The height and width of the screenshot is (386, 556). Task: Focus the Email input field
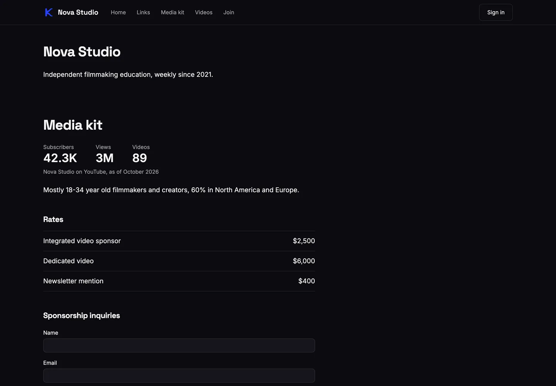click(x=179, y=376)
